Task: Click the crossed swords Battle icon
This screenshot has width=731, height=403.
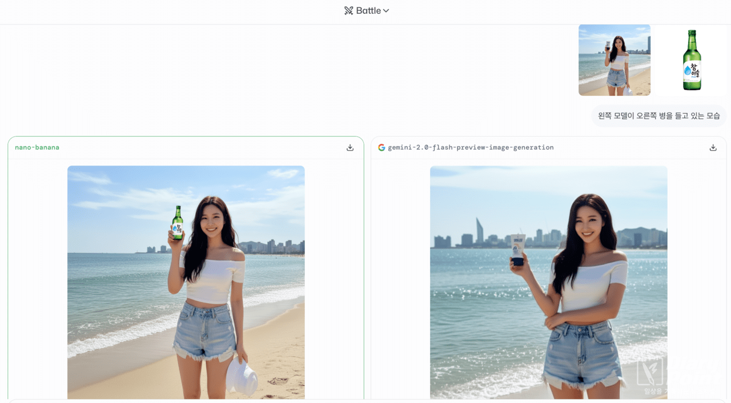Action: tap(348, 10)
